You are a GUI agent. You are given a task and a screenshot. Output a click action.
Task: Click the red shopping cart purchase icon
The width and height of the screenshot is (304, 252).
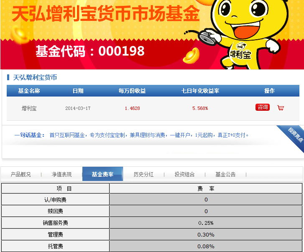281,108
